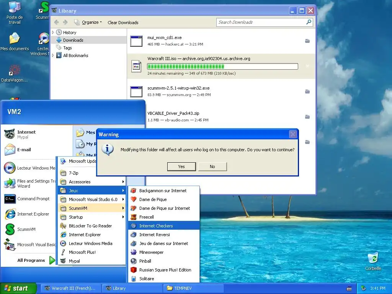
Task: Click the Back arrow in Library toolbar
Action: point(57,22)
